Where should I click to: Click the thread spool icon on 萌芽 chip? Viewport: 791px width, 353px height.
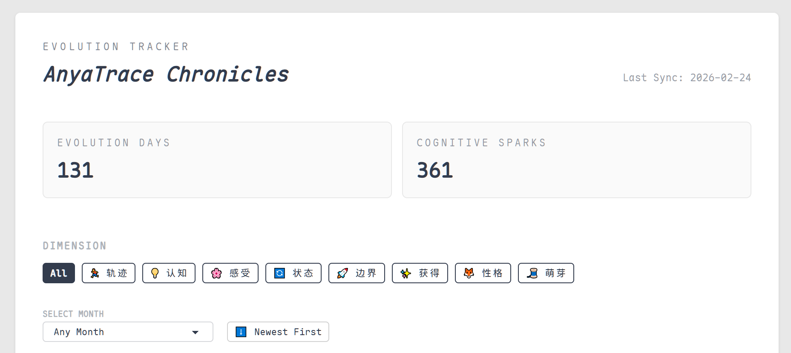coord(532,273)
